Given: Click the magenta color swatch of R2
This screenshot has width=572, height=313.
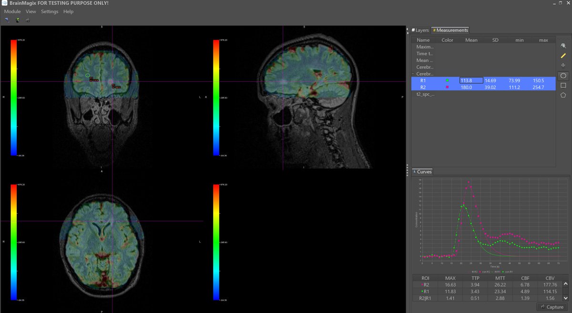Looking at the screenshot, I should point(447,88).
